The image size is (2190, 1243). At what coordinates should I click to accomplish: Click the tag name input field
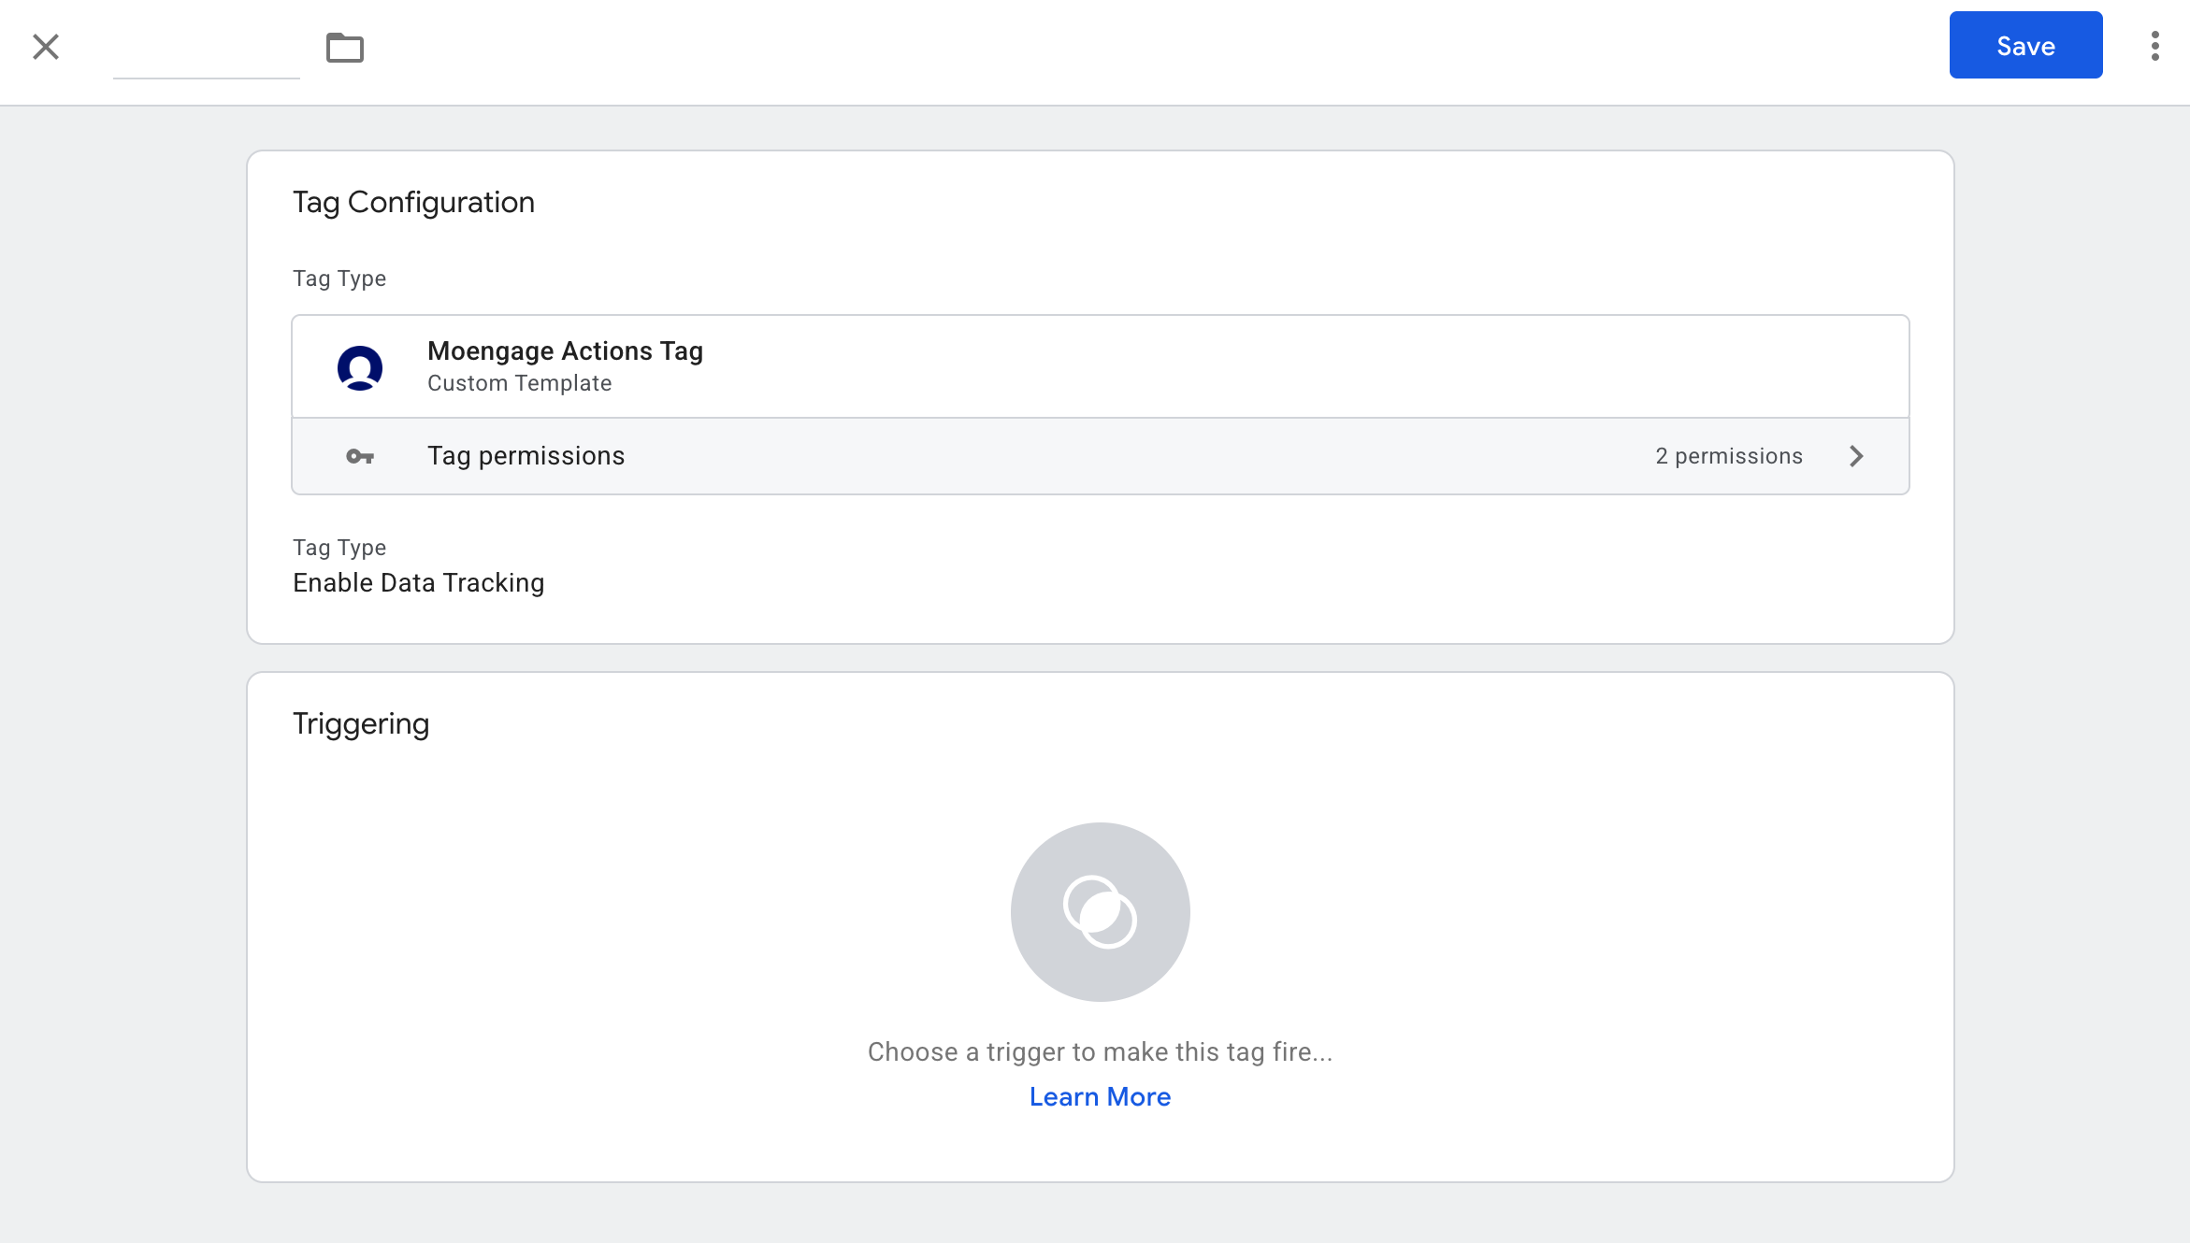pos(207,49)
